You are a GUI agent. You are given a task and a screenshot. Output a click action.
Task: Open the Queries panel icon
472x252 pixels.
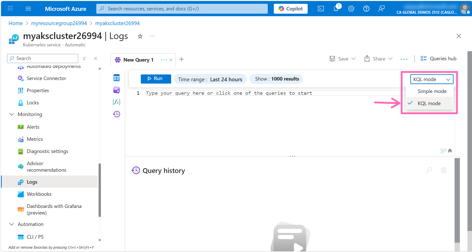click(x=117, y=90)
